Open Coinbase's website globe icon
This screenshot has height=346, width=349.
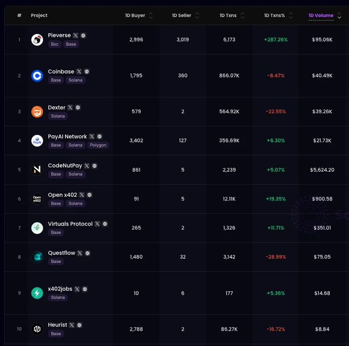[87, 71]
